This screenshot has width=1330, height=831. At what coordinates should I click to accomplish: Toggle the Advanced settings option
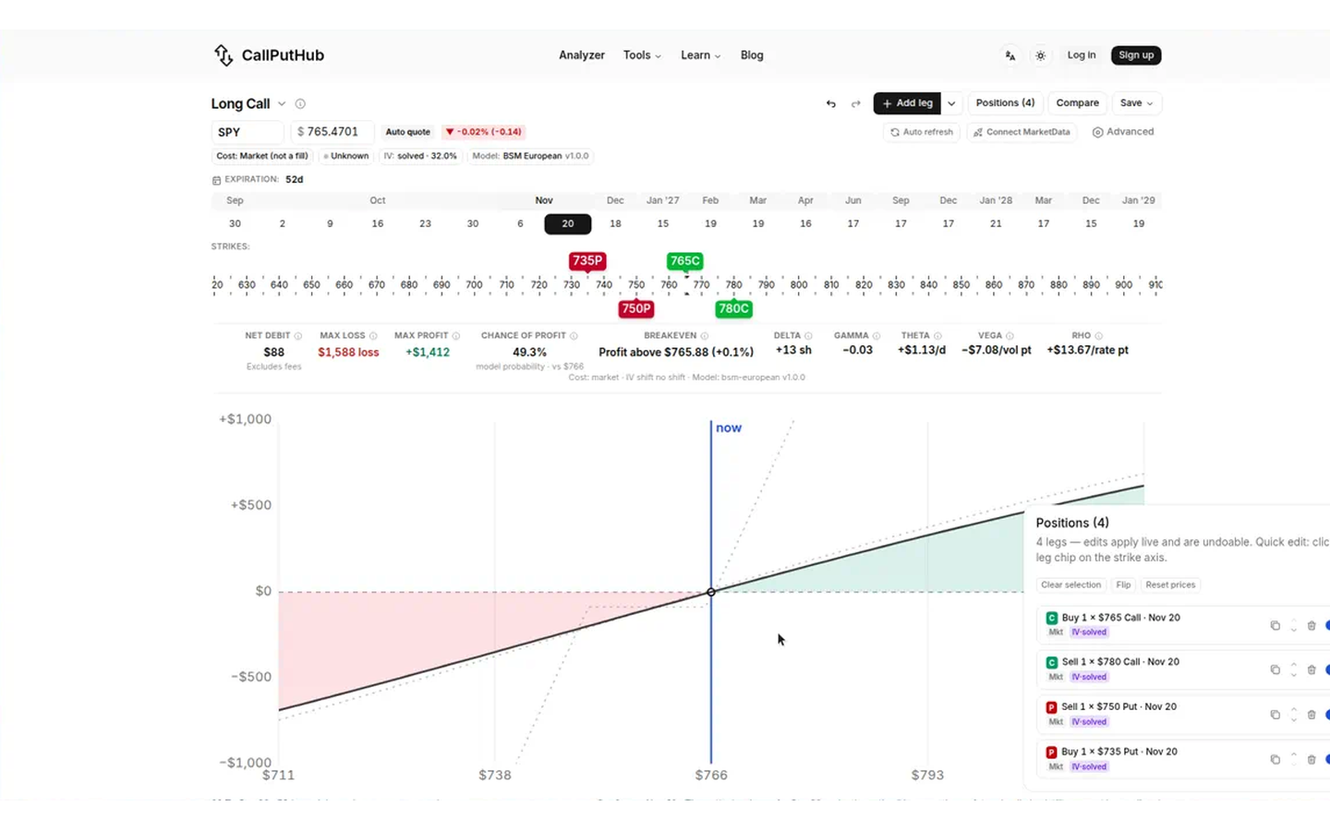(x=1123, y=132)
